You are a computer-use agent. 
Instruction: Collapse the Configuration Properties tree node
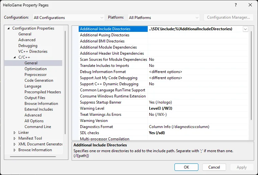[x=9, y=28]
